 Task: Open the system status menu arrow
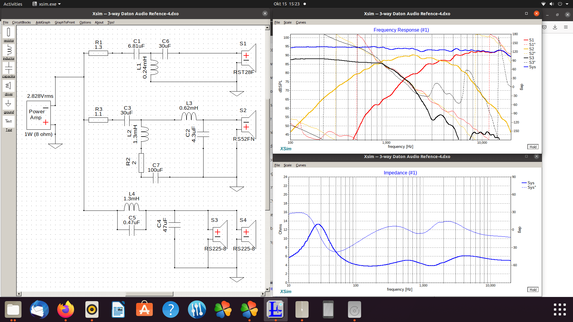[x=567, y=4]
